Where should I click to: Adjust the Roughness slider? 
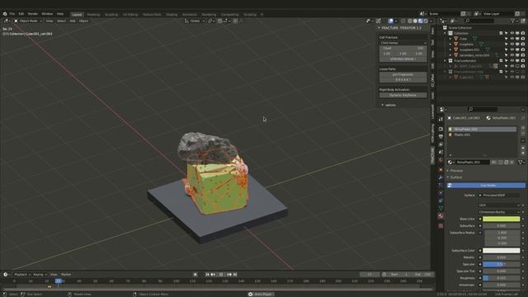pos(502,278)
